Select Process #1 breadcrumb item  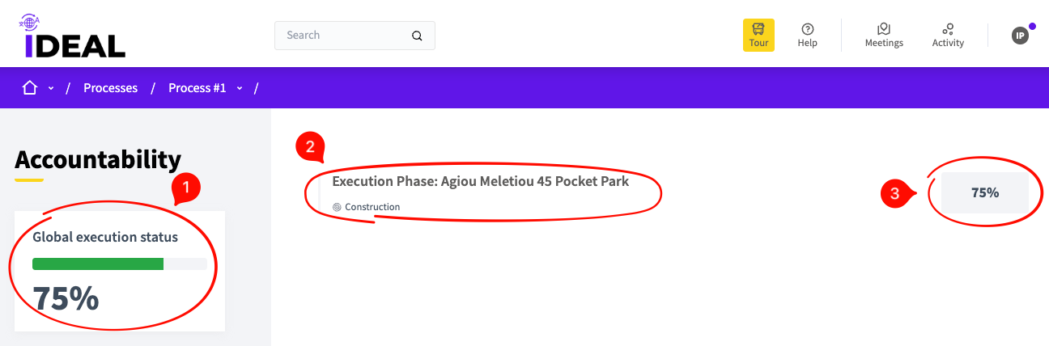(x=197, y=88)
